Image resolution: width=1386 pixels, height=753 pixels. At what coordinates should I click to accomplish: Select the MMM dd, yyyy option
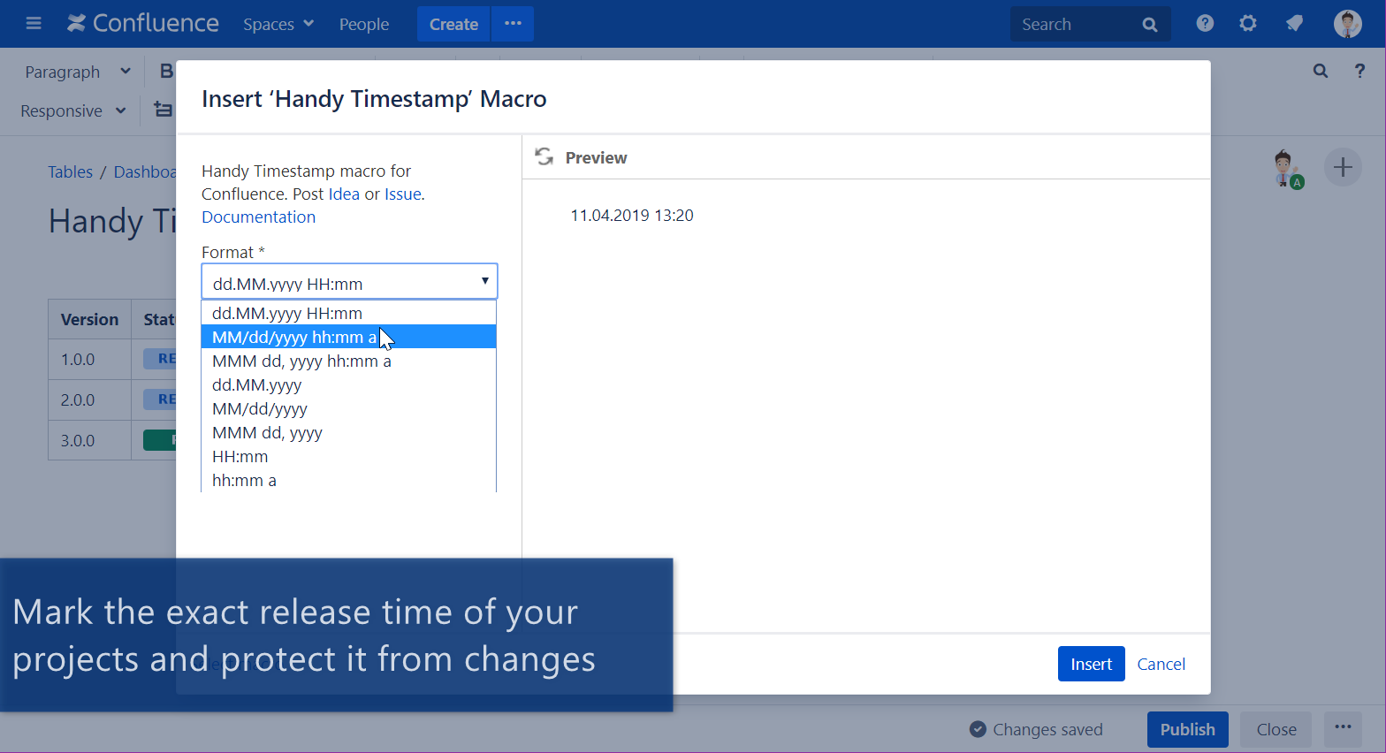[x=348, y=432]
